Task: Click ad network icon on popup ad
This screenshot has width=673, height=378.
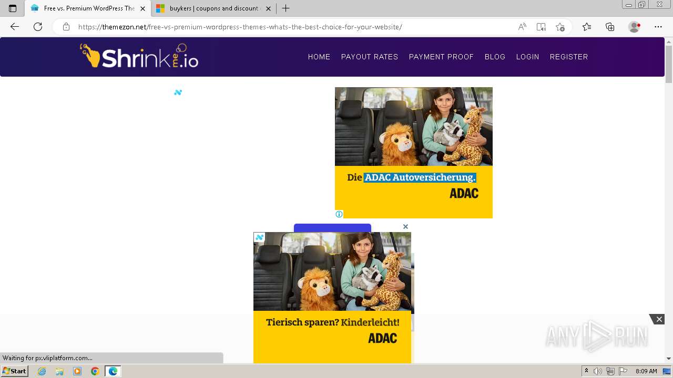Action: coord(259,237)
